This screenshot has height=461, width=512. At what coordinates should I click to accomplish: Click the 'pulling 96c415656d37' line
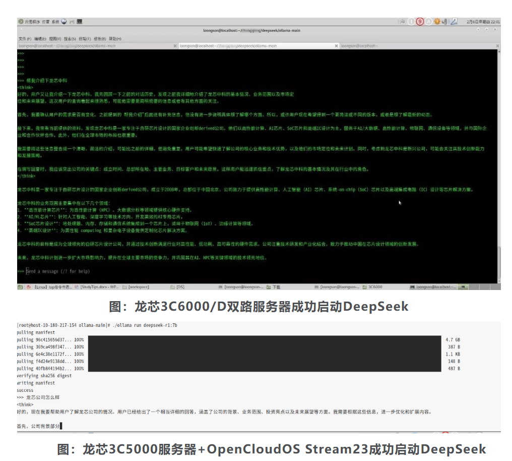coord(50,340)
